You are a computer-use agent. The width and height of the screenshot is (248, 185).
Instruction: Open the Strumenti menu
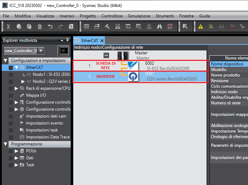[164, 16]
